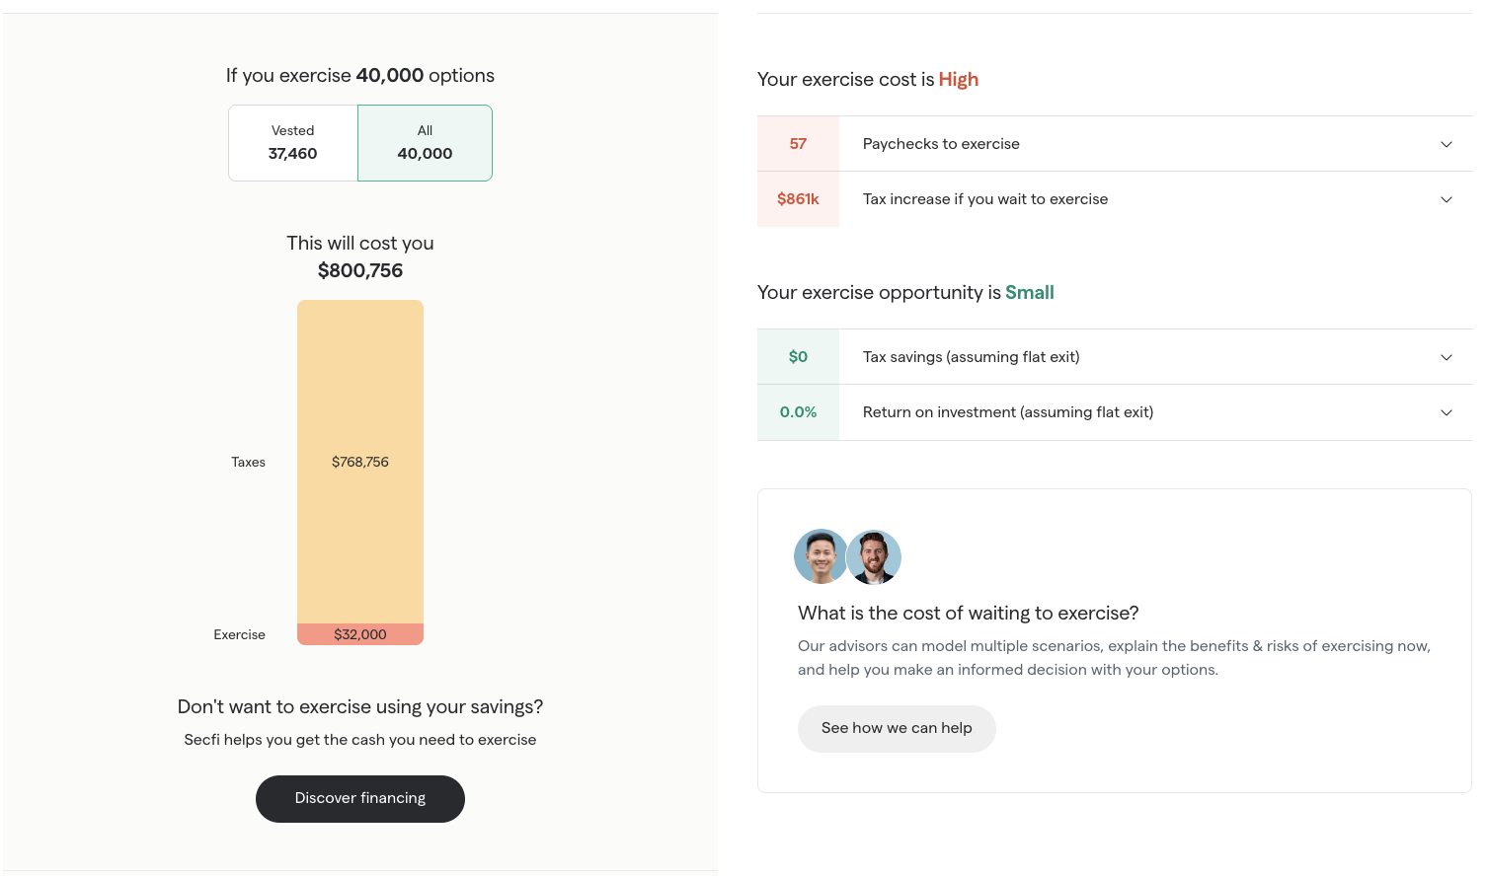Open the Return on investment row label
1487x876 pixels.
(1008, 412)
